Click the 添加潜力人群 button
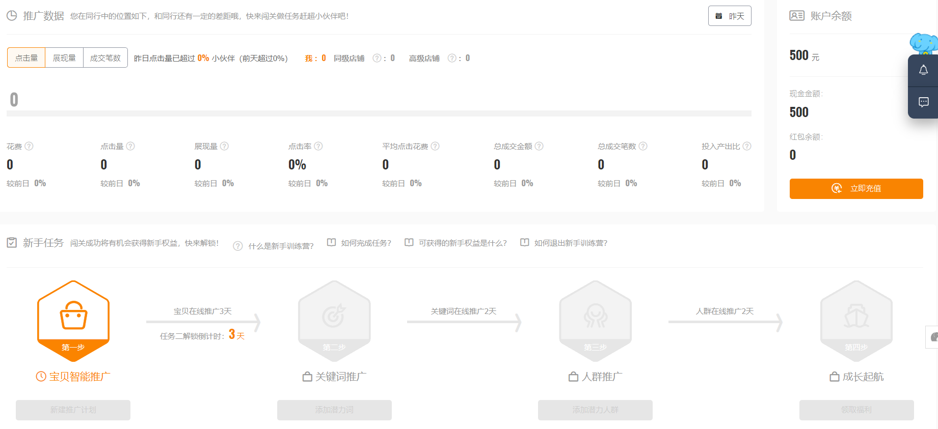938x429 pixels. (595, 410)
